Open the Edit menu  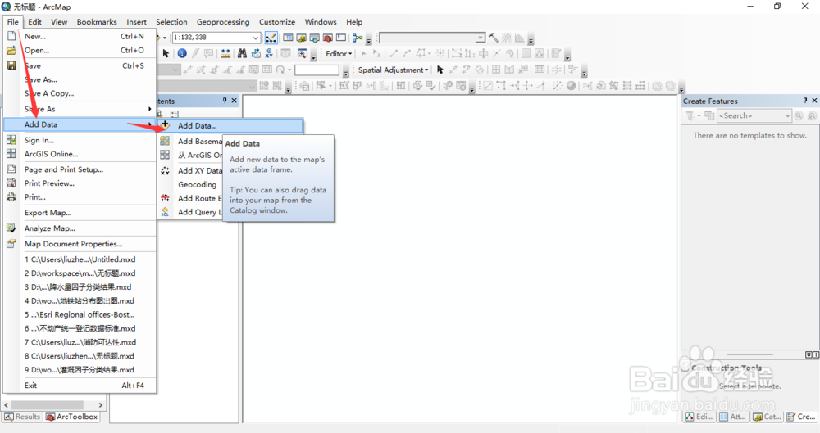coord(35,21)
